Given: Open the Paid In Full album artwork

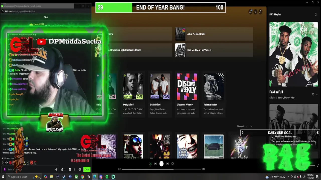Looking at the screenshot, I should (x=294, y=54).
